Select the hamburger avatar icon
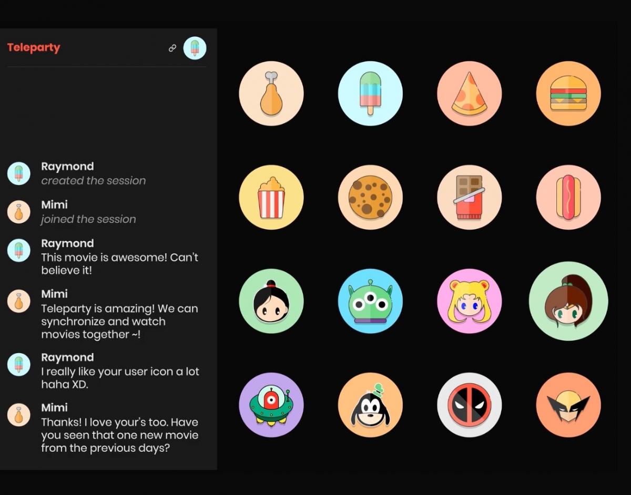The image size is (631, 495). (x=568, y=94)
